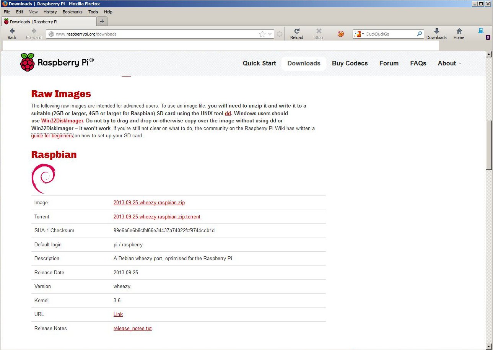Image resolution: width=493 pixels, height=350 pixels.
Task: Click the vertical scrollbar thumb
Action: click(488, 145)
